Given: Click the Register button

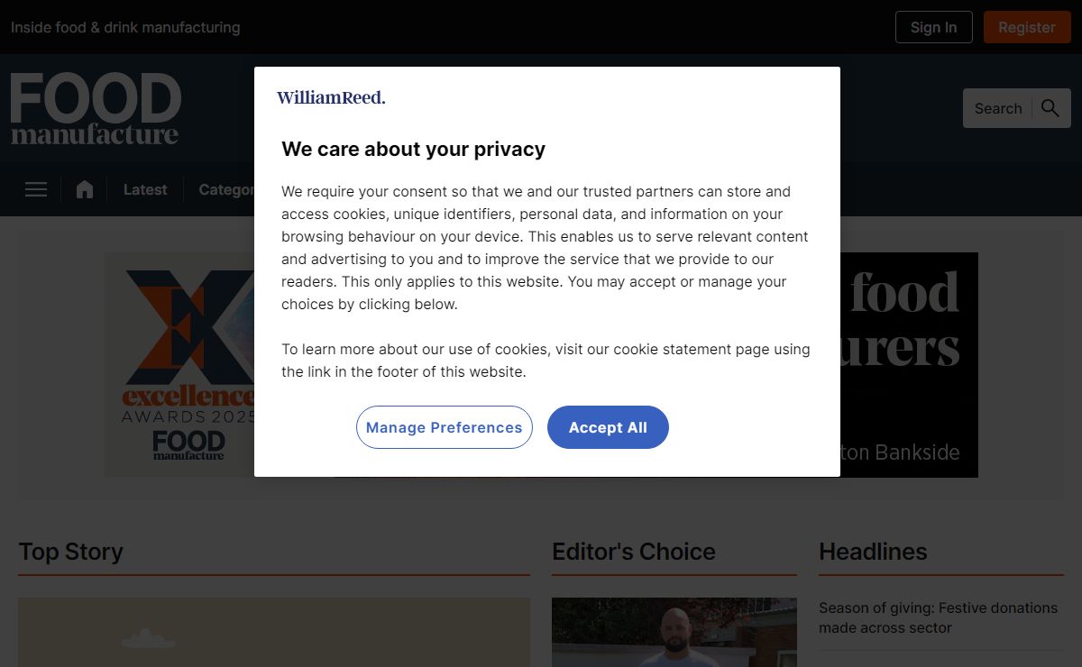Looking at the screenshot, I should point(1026,27).
